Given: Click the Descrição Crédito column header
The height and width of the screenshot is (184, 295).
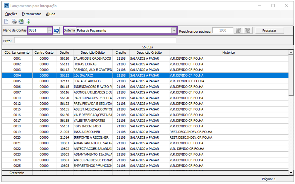Looking at the screenshot, I should pos(149,53).
